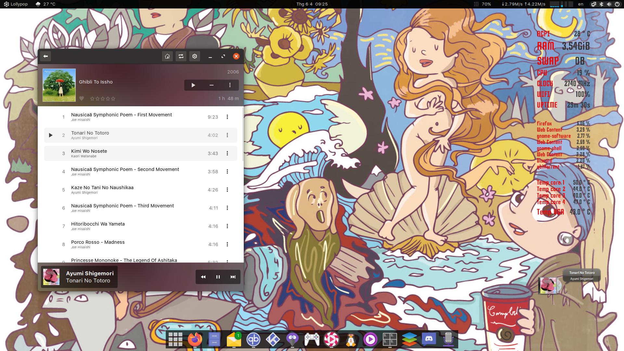Screen dimensions: 624x351
Task: Open the purple play-button media app in dock
Action: (x=370, y=339)
